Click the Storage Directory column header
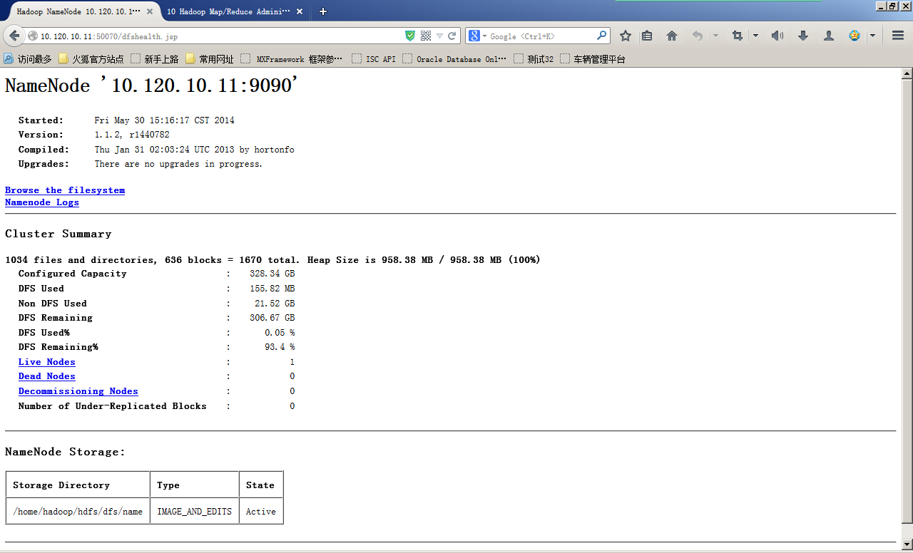 (78, 485)
